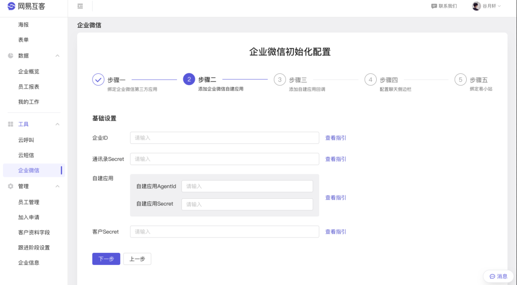Click the 步骤三 step label
517x285 pixels.
point(298,80)
